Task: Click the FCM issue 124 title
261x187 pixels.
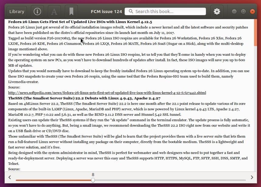Action: [x=106, y=11]
